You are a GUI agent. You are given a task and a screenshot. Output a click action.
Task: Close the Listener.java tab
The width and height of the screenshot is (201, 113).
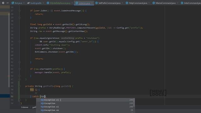pyautogui.click(x=92, y=3)
